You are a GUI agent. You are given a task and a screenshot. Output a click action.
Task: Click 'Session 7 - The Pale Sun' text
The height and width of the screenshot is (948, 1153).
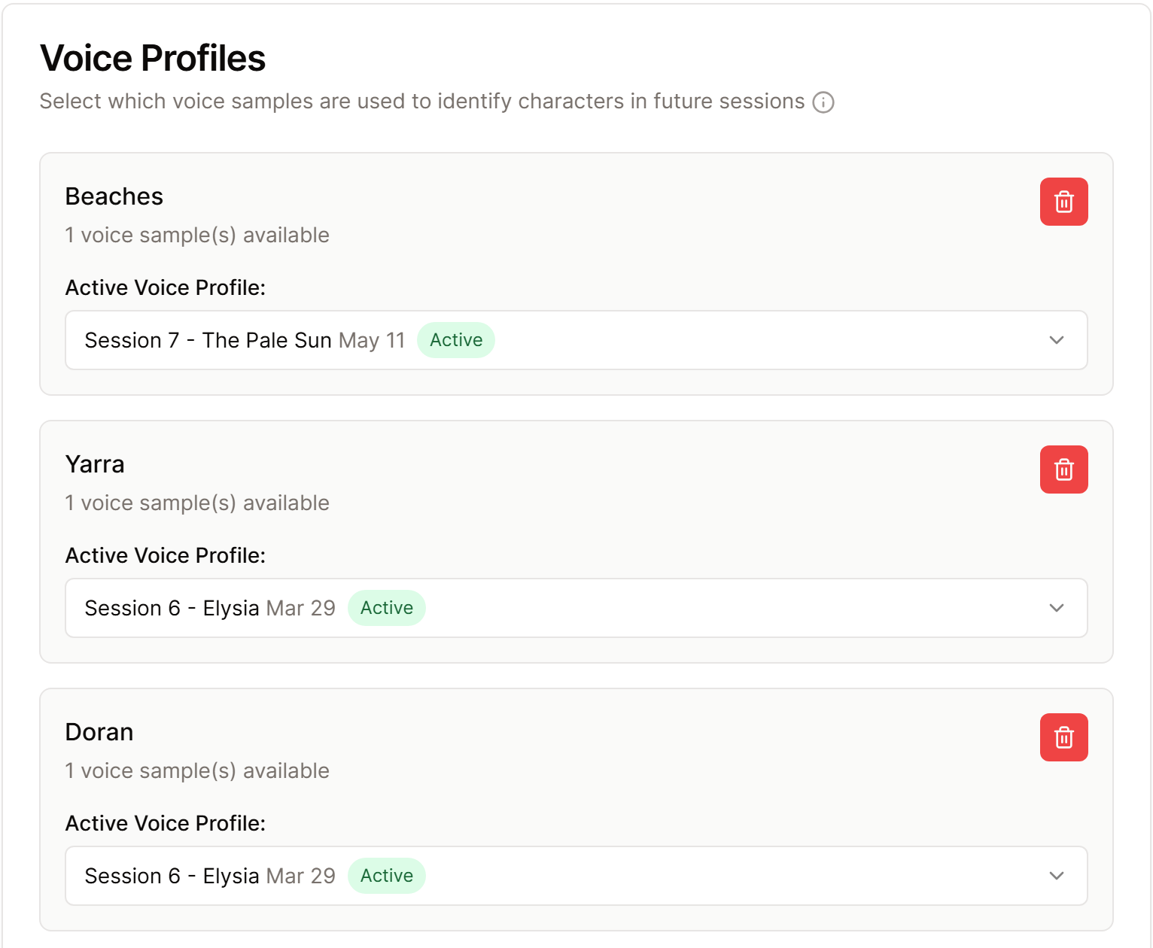208,340
